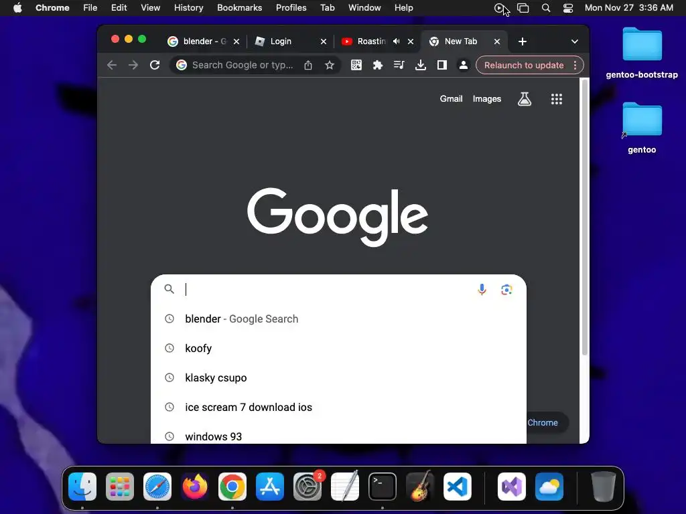Open Chrome's three-dot menu
This screenshot has height=514, width=686.
tap(575, 65)
